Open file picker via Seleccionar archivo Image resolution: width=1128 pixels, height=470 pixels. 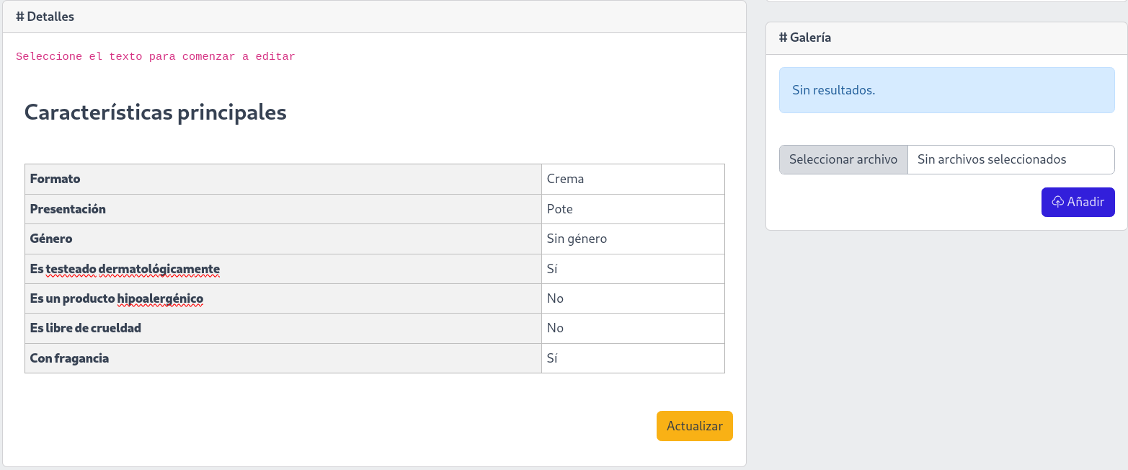point(843,159)
